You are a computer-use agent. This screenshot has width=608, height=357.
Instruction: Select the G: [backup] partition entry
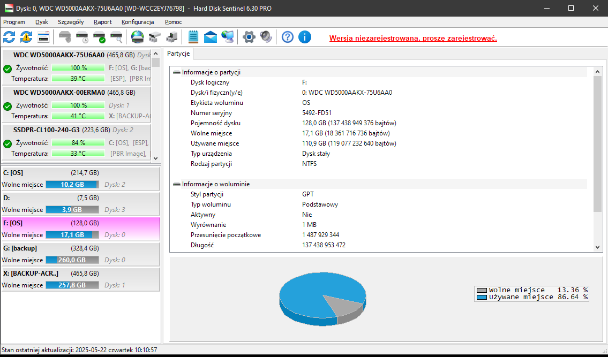pos(80,254)
